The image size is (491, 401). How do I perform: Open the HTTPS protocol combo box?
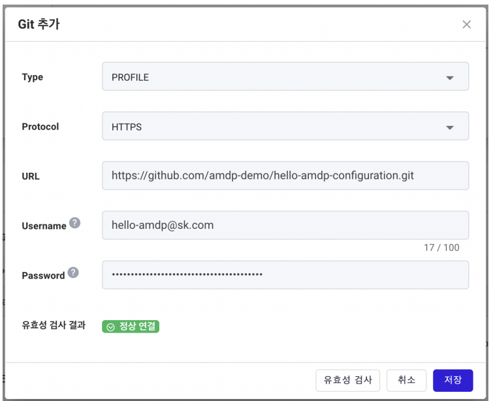click(x=285, y=126)
